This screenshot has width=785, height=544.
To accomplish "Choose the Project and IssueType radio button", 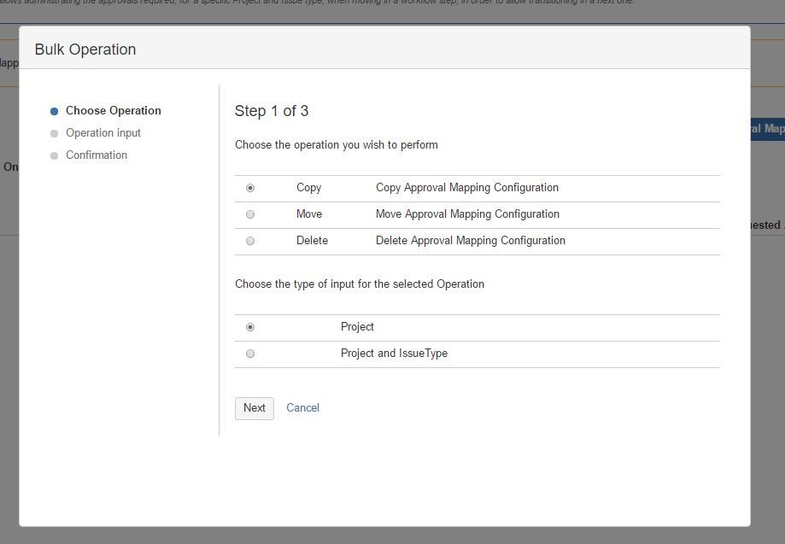I will coord(250,354).
